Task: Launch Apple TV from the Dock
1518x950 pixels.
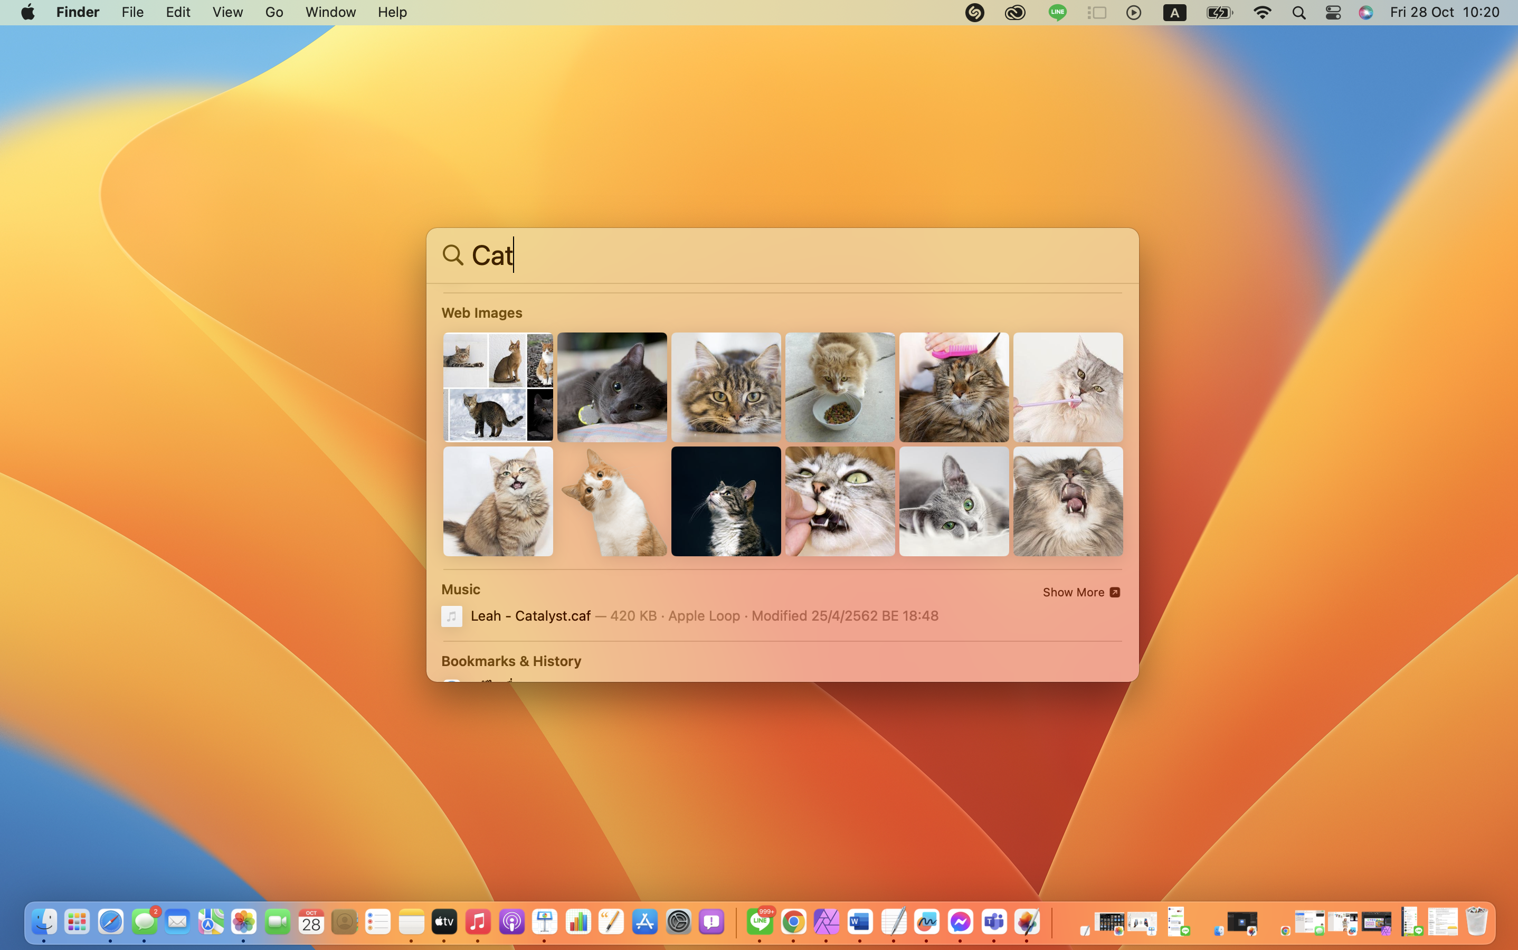Action: pyautogui.click(x=444, y=921)
